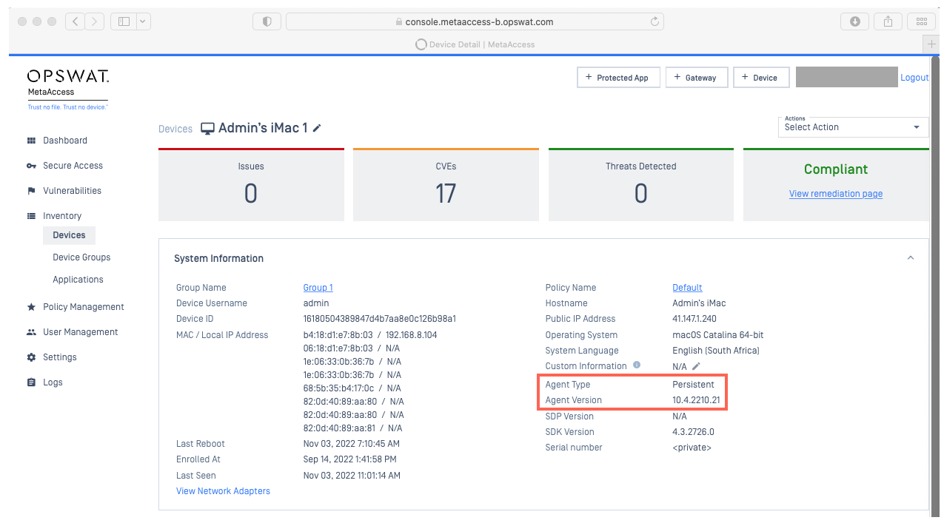Click the Dashboard grid icon in sidebar
This screenshot has width=944, height=523.
31,141
